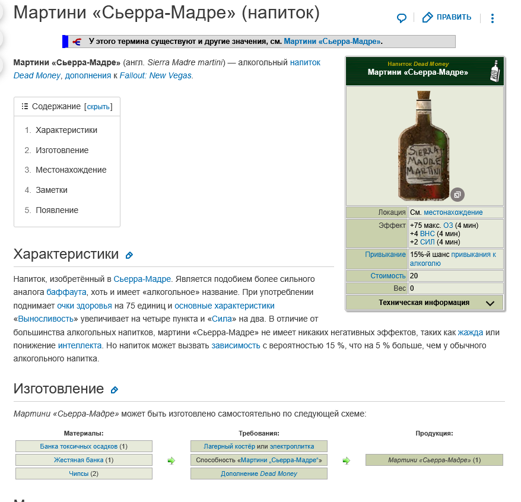Jump to Заметки in contents
Viewport: 521px width, 502px height.
pos(52,190)
